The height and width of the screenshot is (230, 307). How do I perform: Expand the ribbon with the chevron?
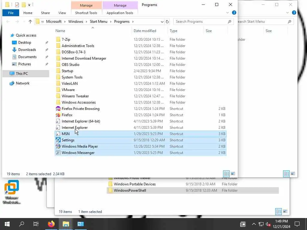pos(227,13)
